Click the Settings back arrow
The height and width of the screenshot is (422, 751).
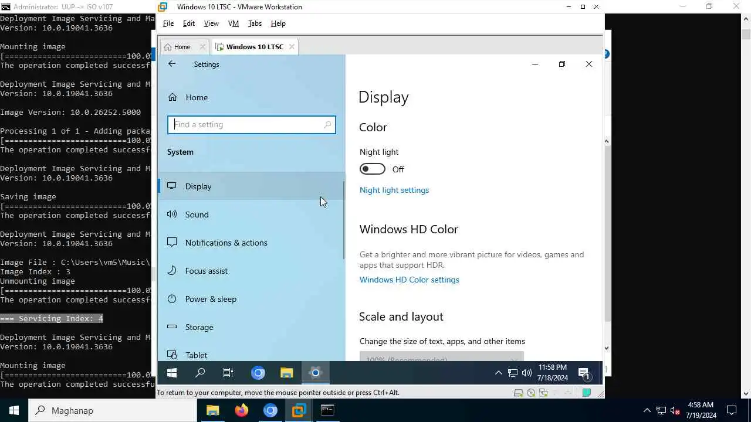[x=172, y=64]
